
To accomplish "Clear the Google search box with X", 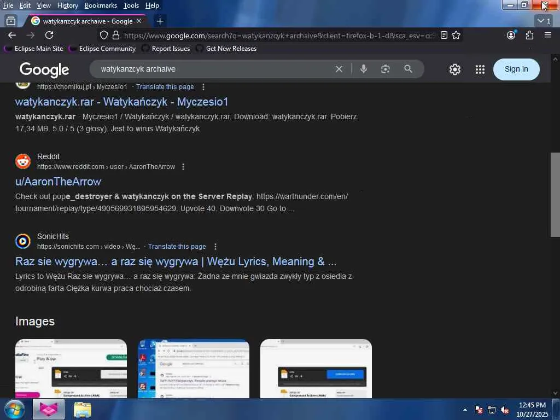I will [339, 69].
